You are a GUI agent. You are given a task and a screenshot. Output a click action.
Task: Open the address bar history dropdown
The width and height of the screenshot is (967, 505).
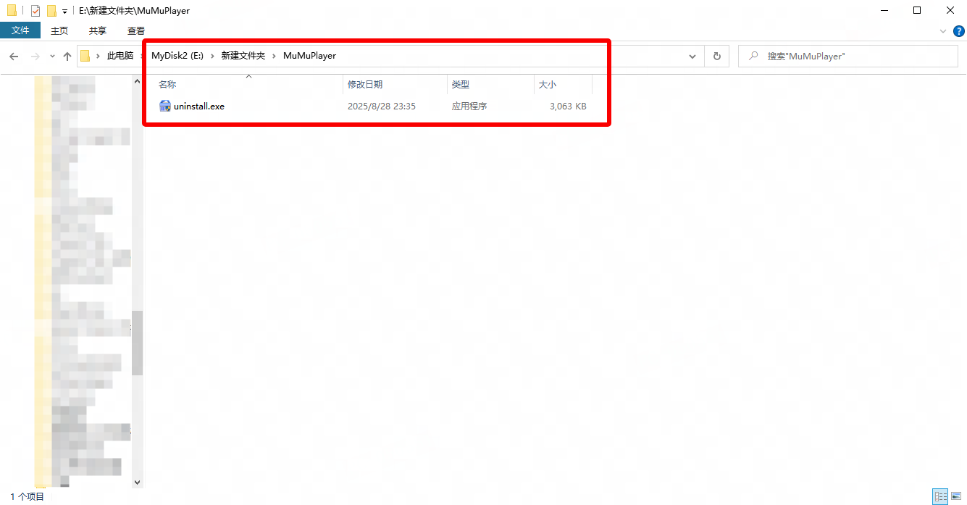click(x=692, y=57)
